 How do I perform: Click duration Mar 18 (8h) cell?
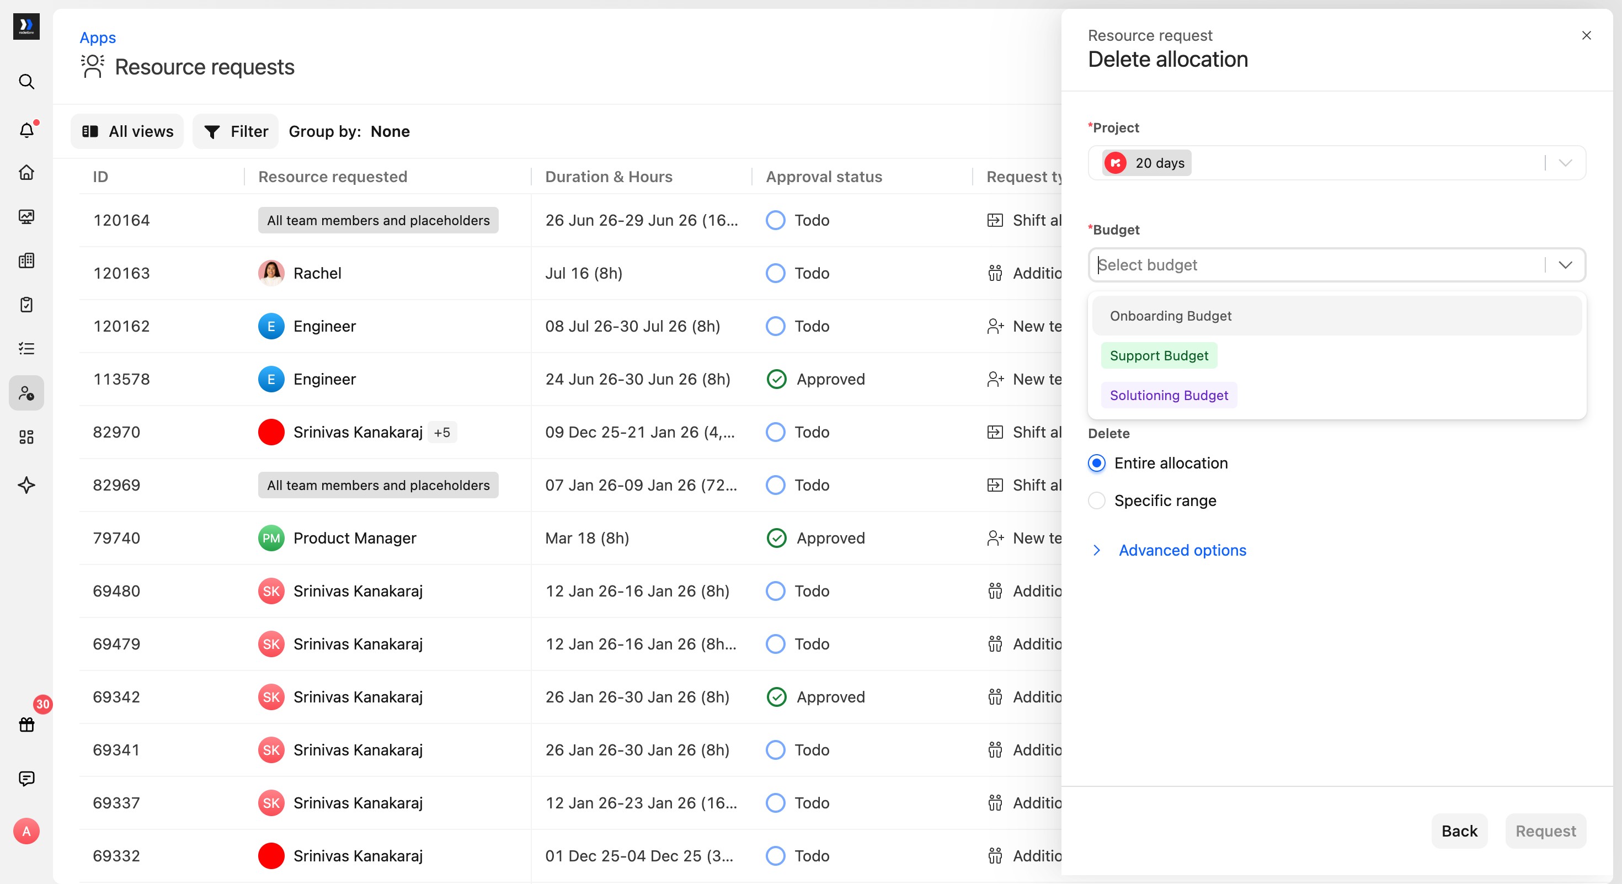tap(587, 539)
